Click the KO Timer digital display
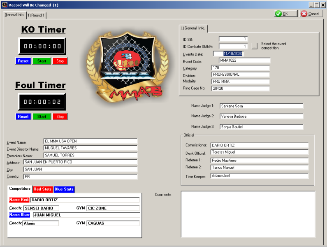Image resolution: width=327 pixels, height=247 pixels. click(42, 46)
